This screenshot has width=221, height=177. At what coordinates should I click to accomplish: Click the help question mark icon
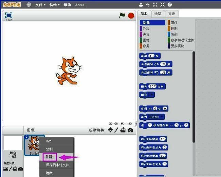[170, 5]
